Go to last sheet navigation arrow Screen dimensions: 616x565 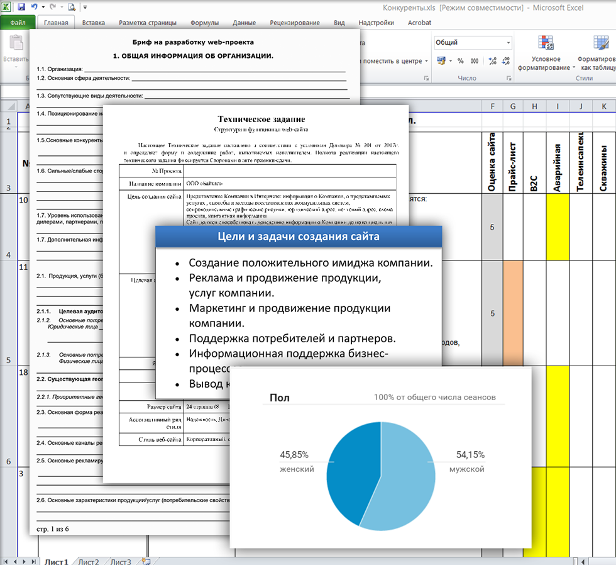[33, 561]
